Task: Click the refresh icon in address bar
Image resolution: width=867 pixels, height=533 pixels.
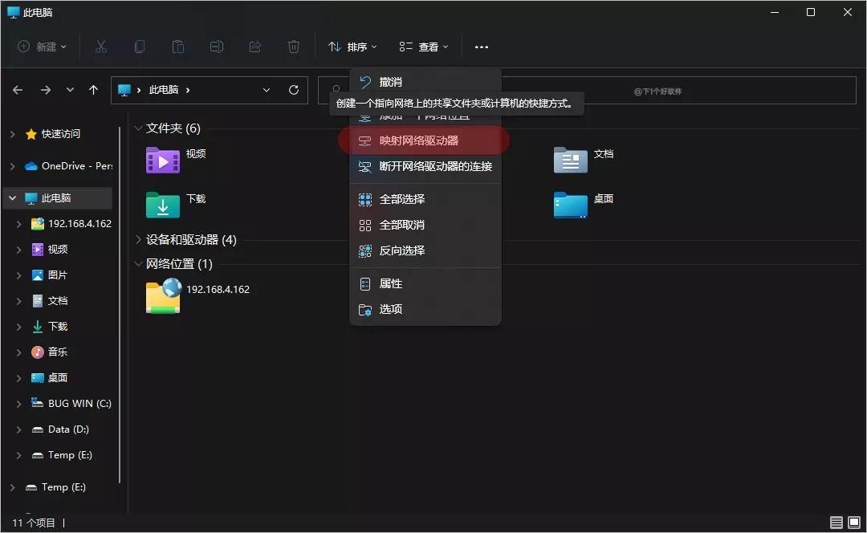Action: [x=294, y=90]
